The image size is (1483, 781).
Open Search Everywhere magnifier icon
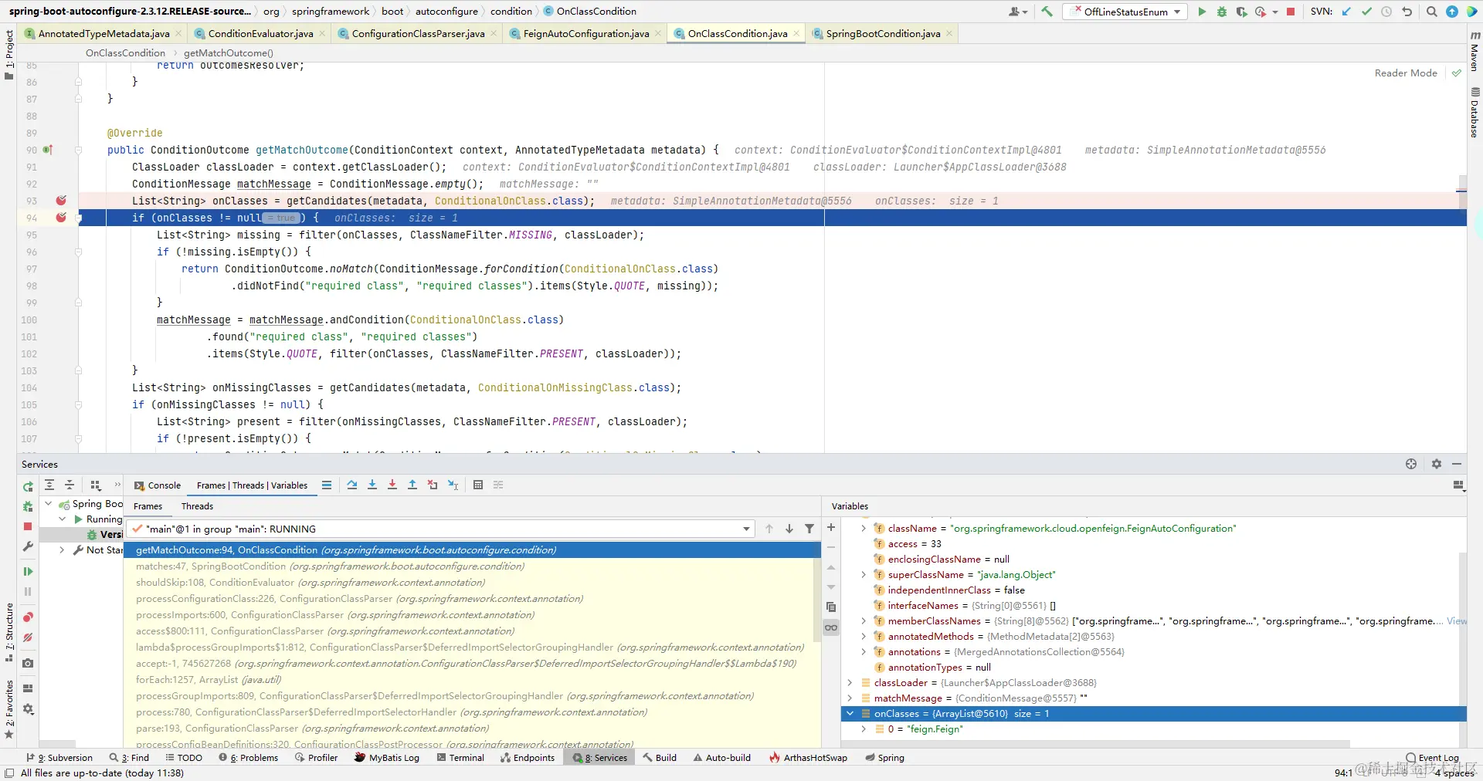click(1431, 12)
